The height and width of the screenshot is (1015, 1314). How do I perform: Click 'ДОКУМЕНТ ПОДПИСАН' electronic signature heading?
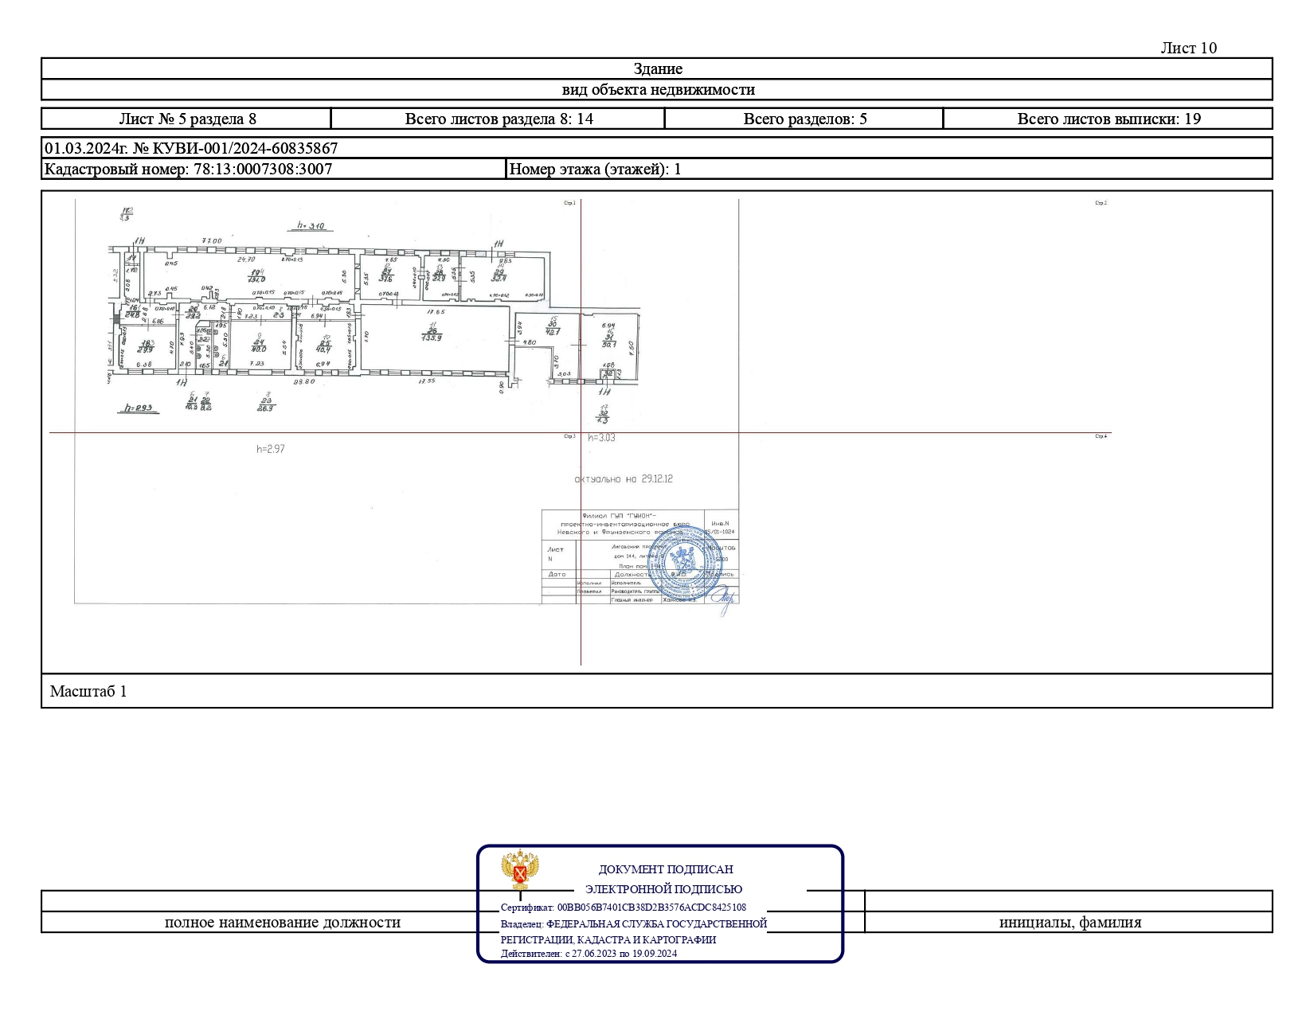(x=666, y=869)
